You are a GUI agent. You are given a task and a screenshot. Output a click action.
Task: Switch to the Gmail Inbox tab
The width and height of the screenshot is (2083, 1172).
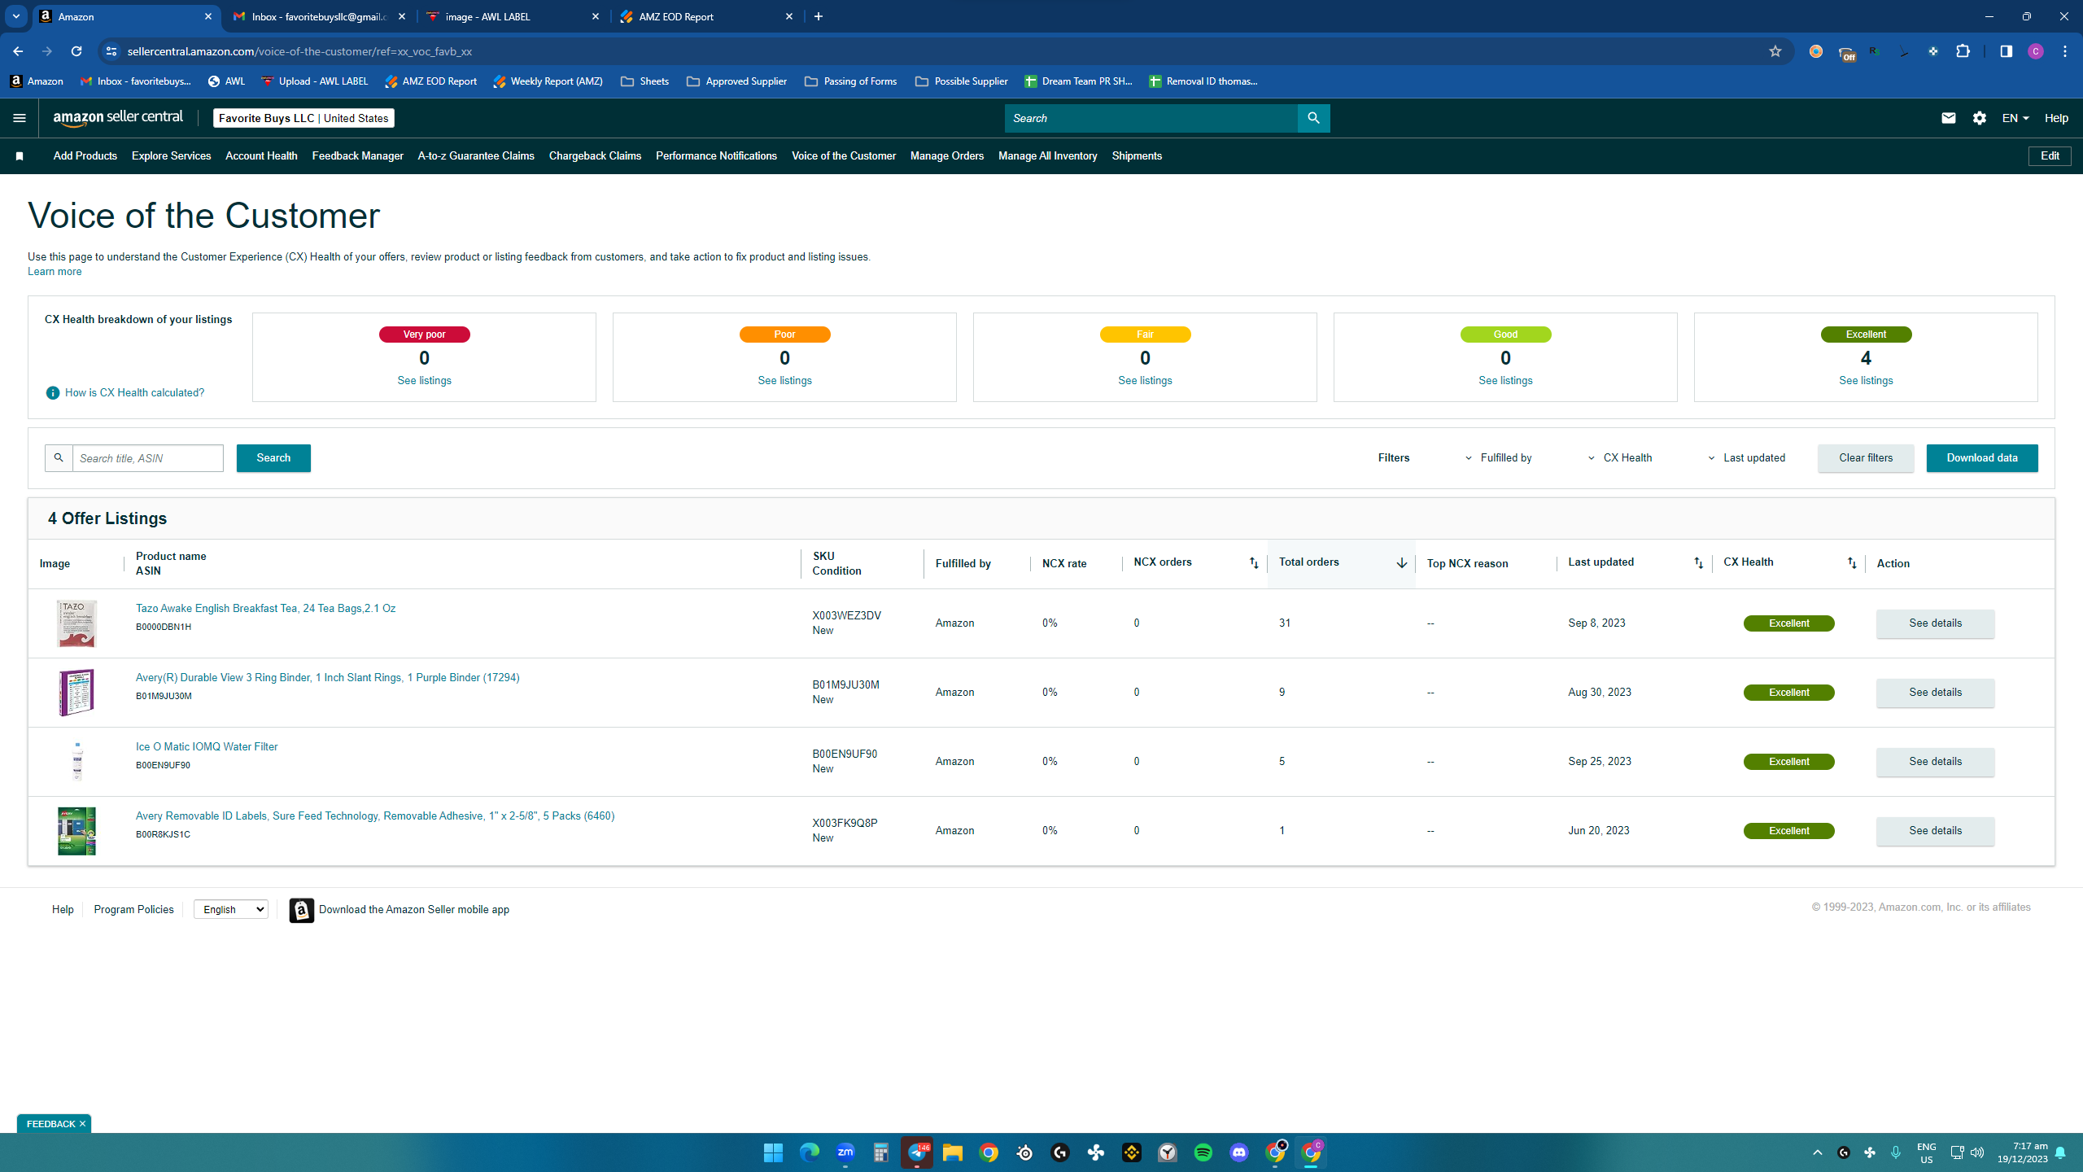(x=318, y=16)
